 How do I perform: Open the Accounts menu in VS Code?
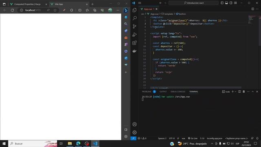coord(135,124)
